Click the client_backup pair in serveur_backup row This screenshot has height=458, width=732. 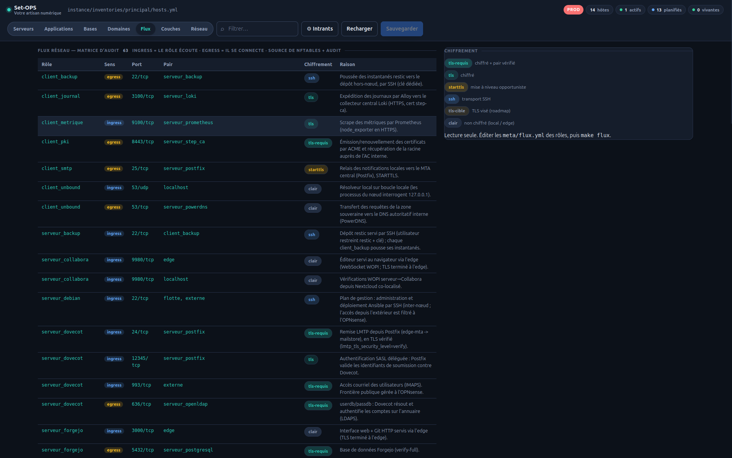pos(181,233)
